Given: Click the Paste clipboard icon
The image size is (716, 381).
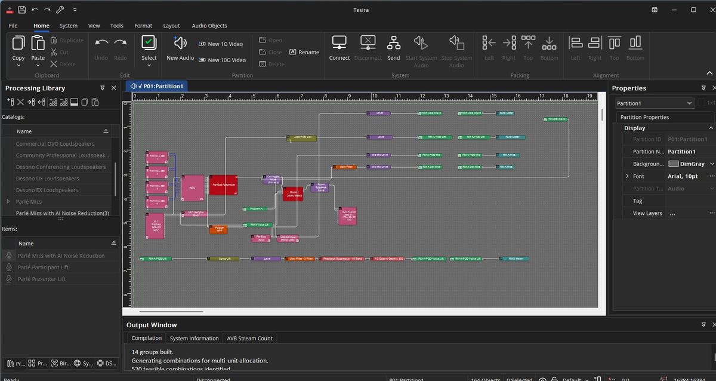Looking at the screenshot, I should click(x=38, y=44).
